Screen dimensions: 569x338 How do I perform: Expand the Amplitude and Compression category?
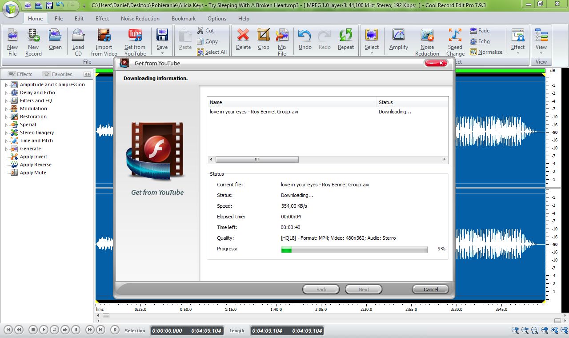pos(6,84)
